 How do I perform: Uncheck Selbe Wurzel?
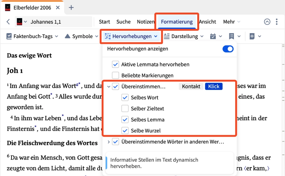125,131
